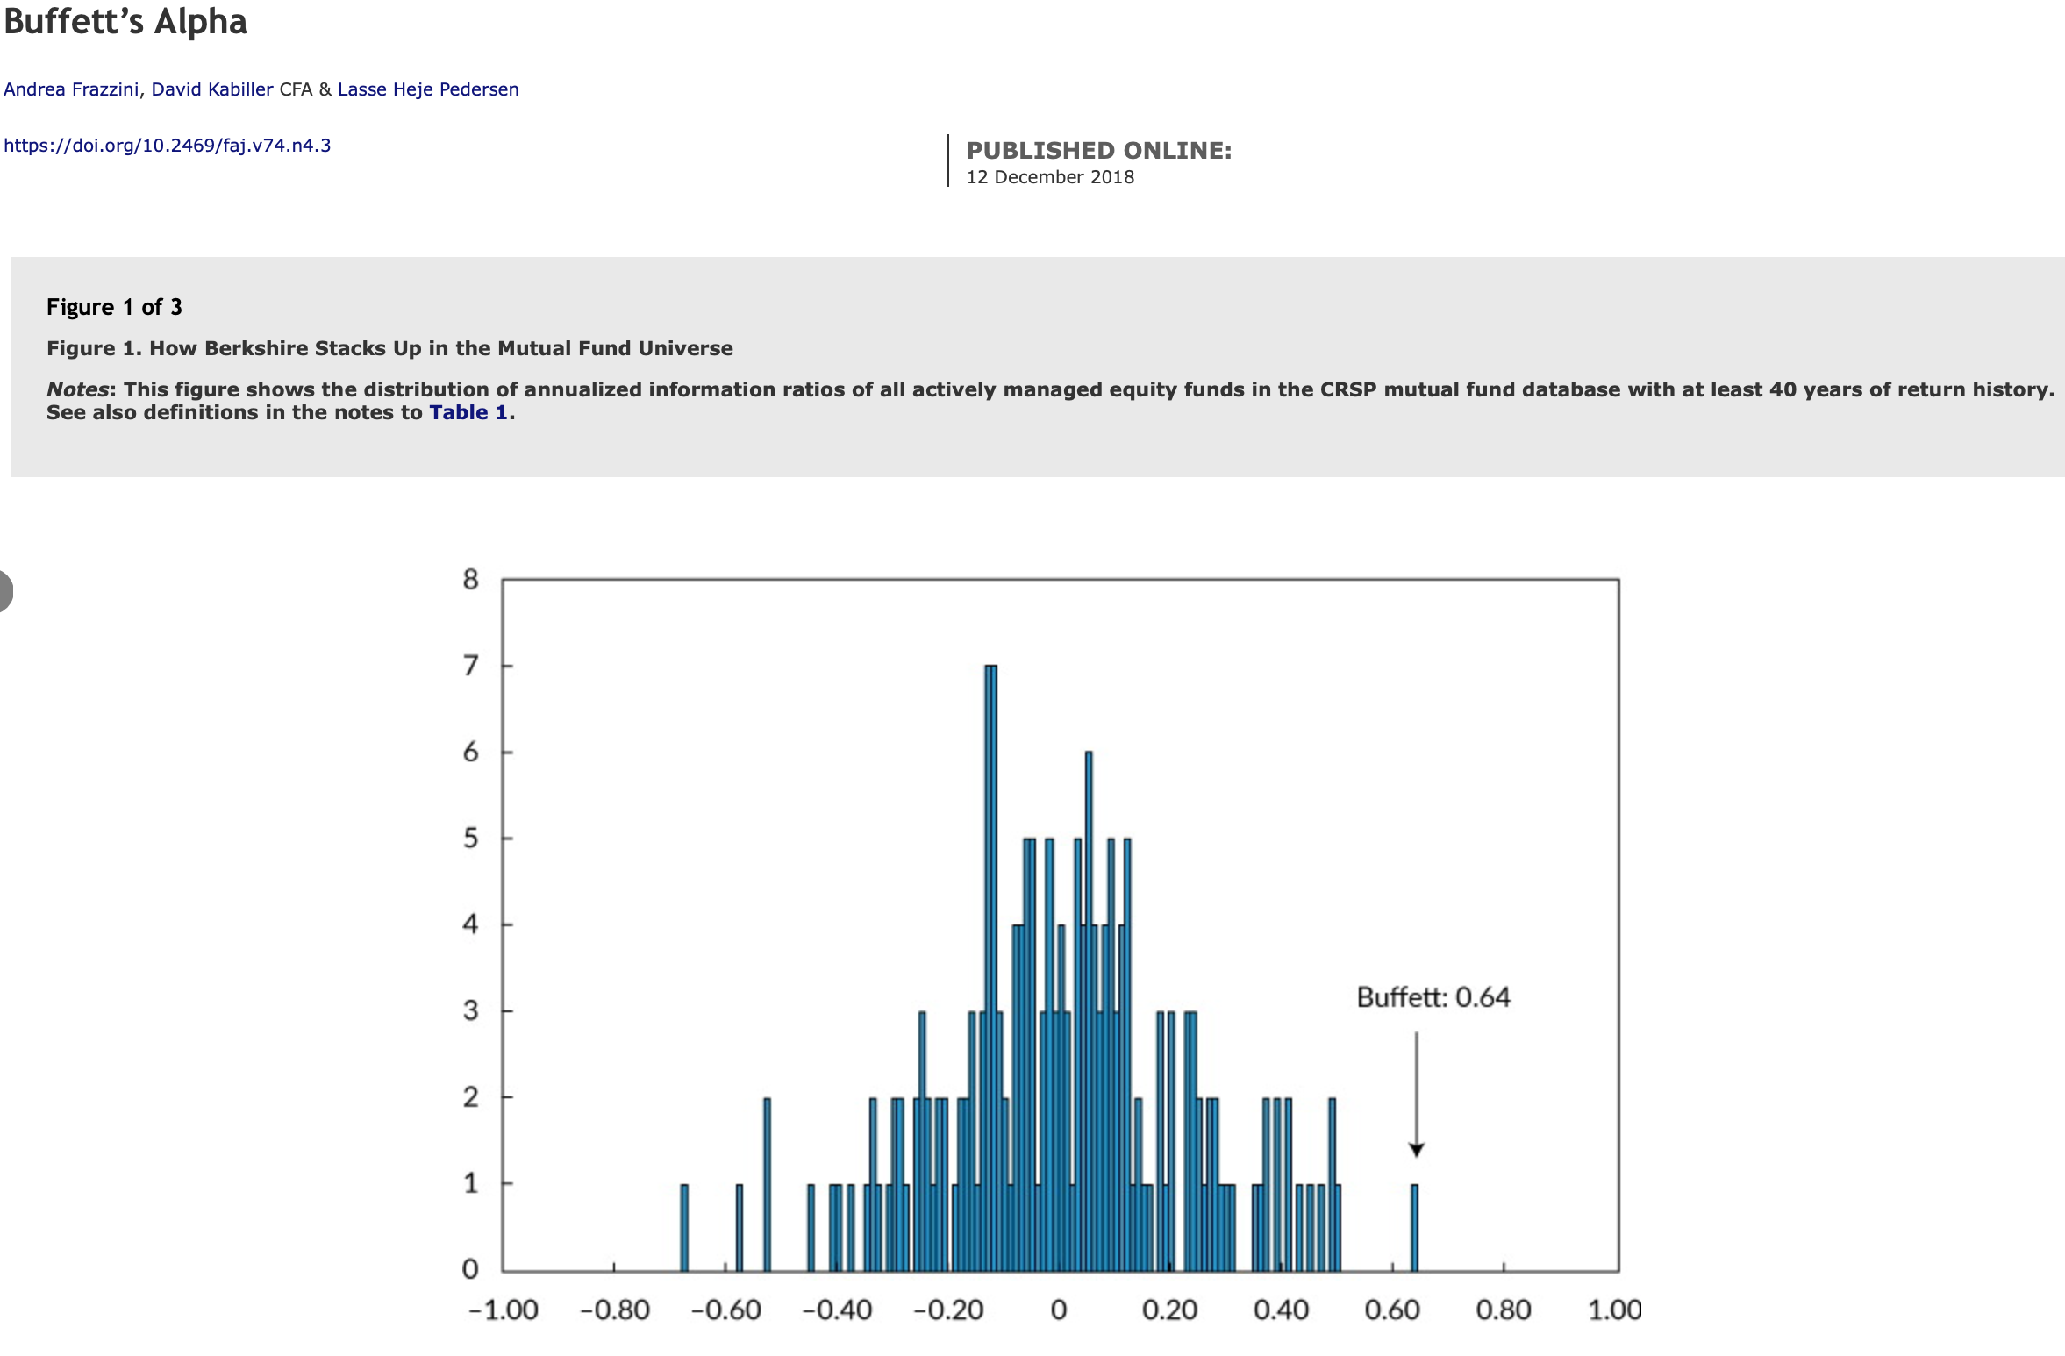
Task: Click the Buffett's Alpha article title
Action: point(125,21)
